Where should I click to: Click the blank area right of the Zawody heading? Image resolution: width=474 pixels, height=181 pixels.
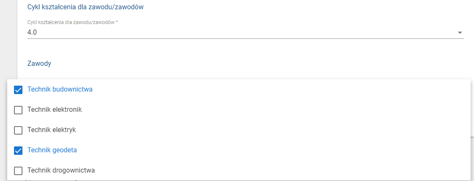click(254, 64)
